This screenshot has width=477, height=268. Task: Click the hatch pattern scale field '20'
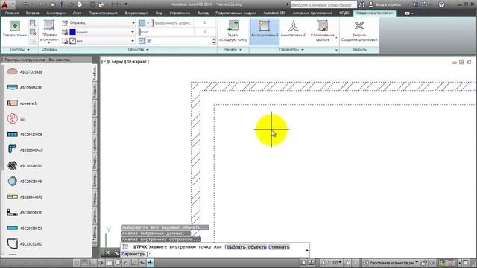coord(179,41)
